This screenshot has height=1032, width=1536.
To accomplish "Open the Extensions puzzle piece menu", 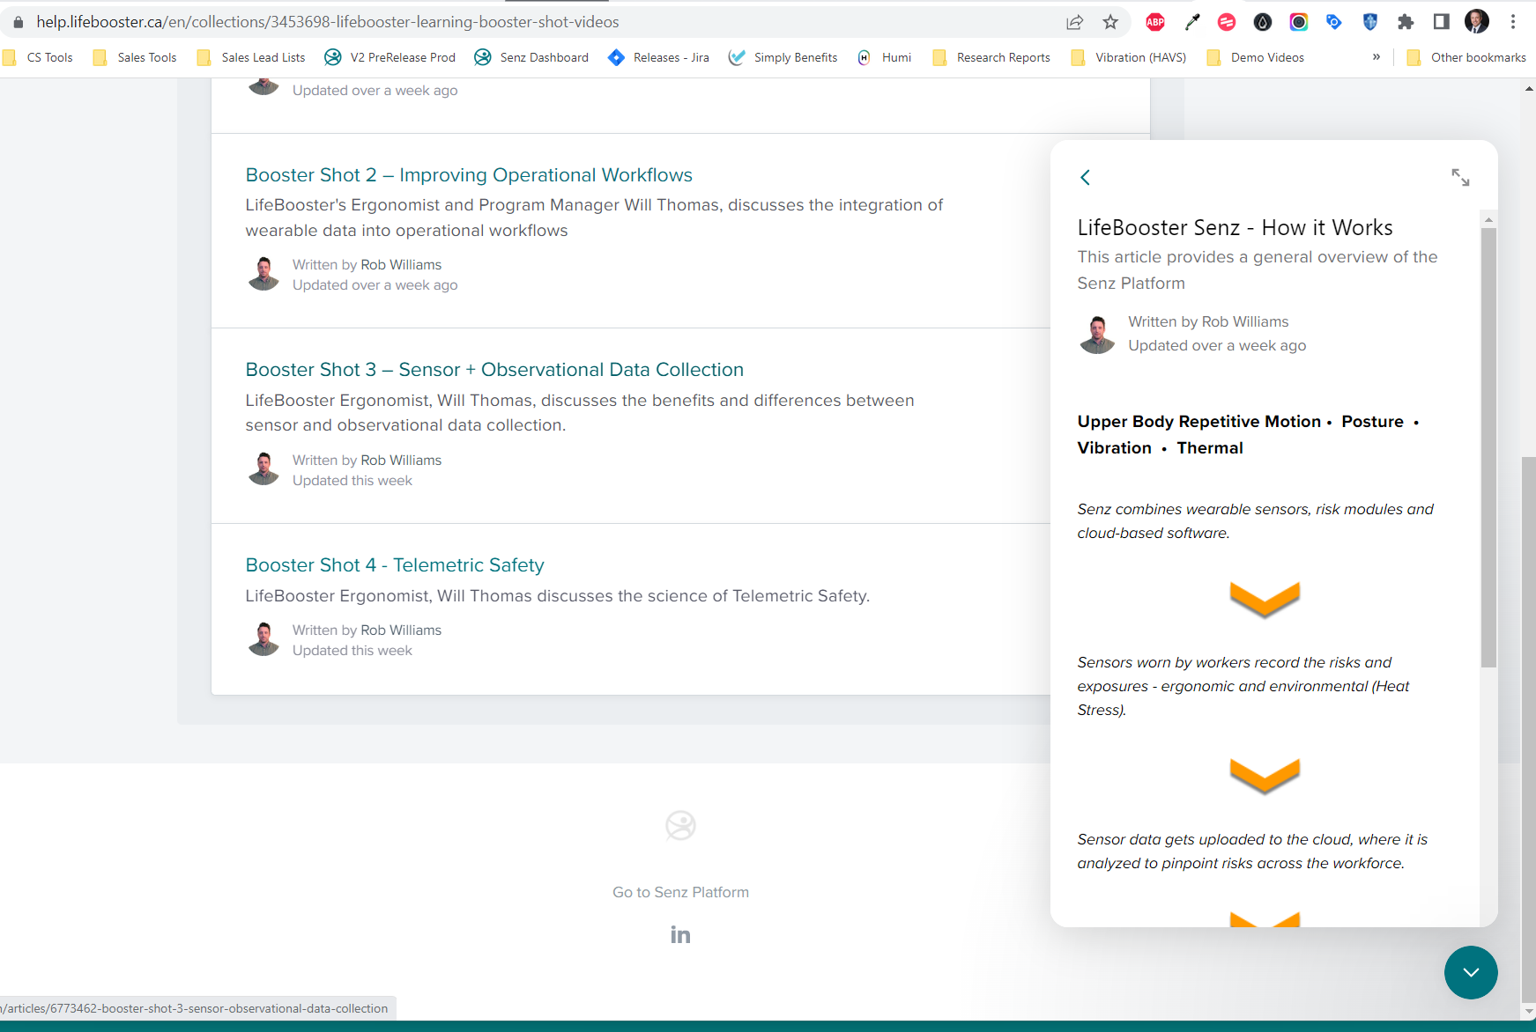I will (1406, 22).
